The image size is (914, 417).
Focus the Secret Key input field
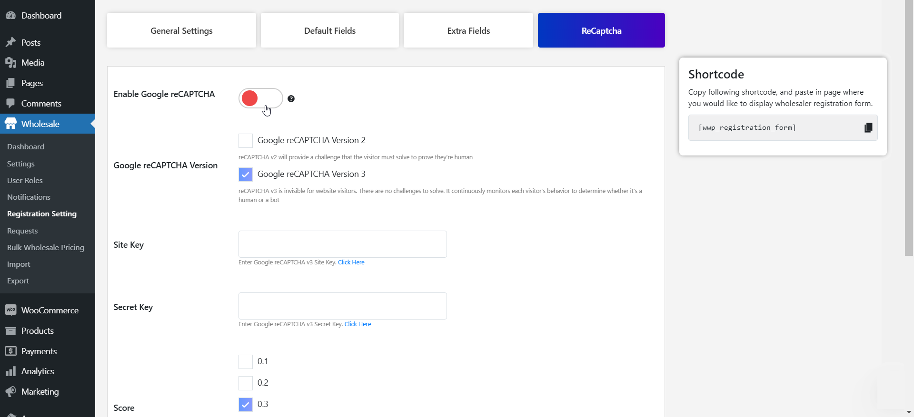coord(343,306)
